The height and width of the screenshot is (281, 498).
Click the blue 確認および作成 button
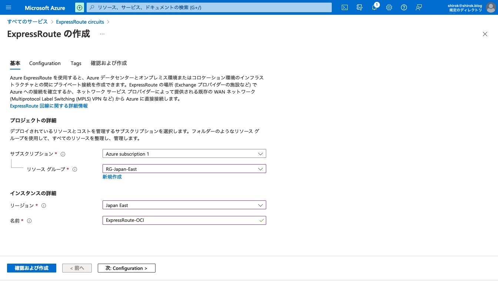click(x=31, y=268)
